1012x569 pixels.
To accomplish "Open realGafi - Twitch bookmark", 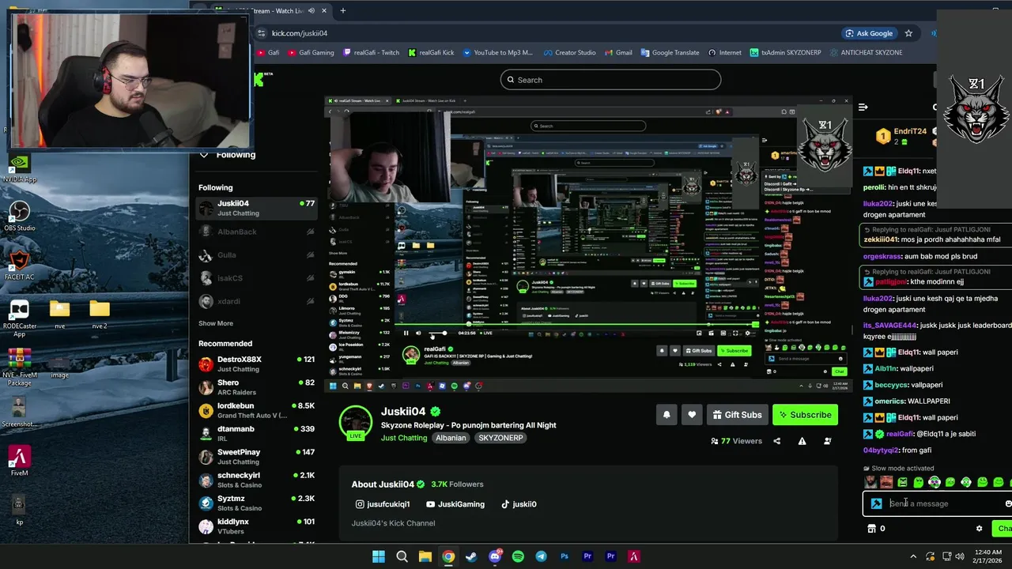I will [372, 53].
